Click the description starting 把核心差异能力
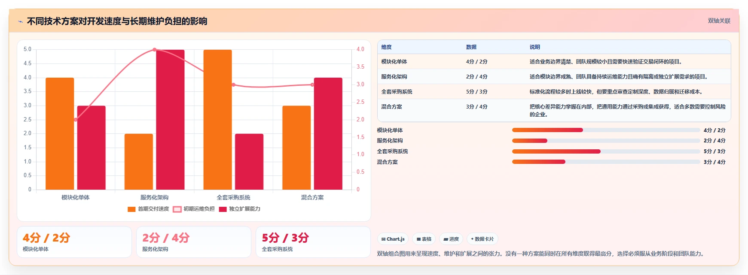Viewport: 748px width, 275px height. (x=628, y=111)
